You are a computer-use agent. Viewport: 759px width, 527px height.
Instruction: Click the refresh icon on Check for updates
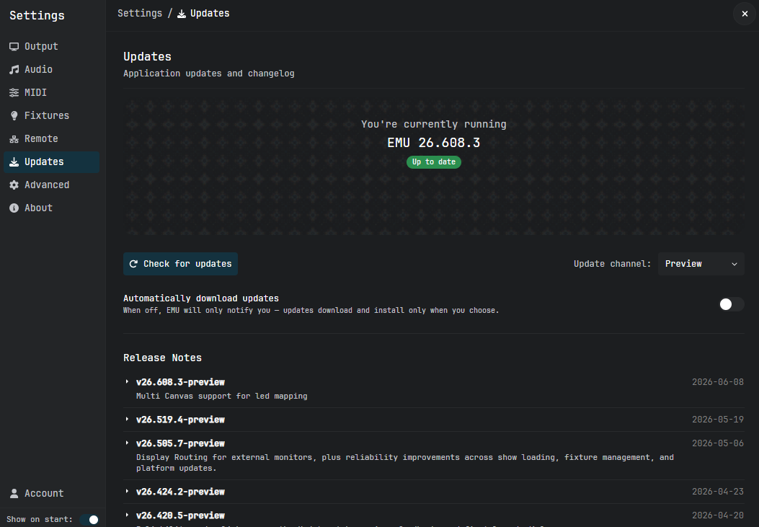[133, 264]
